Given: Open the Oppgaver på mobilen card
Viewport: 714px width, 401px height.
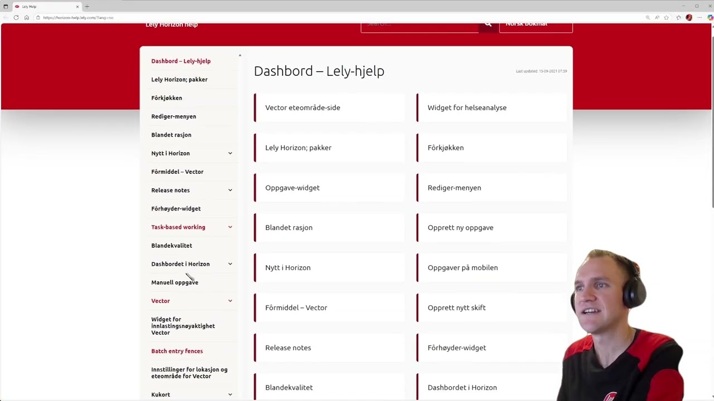Looking at the screenshot, I should [x=491, y=267].
